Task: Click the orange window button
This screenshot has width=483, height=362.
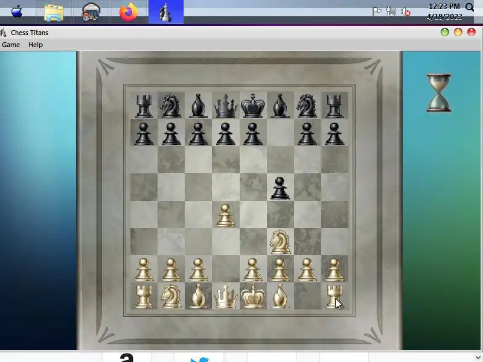Action: [x=458, y=32]
